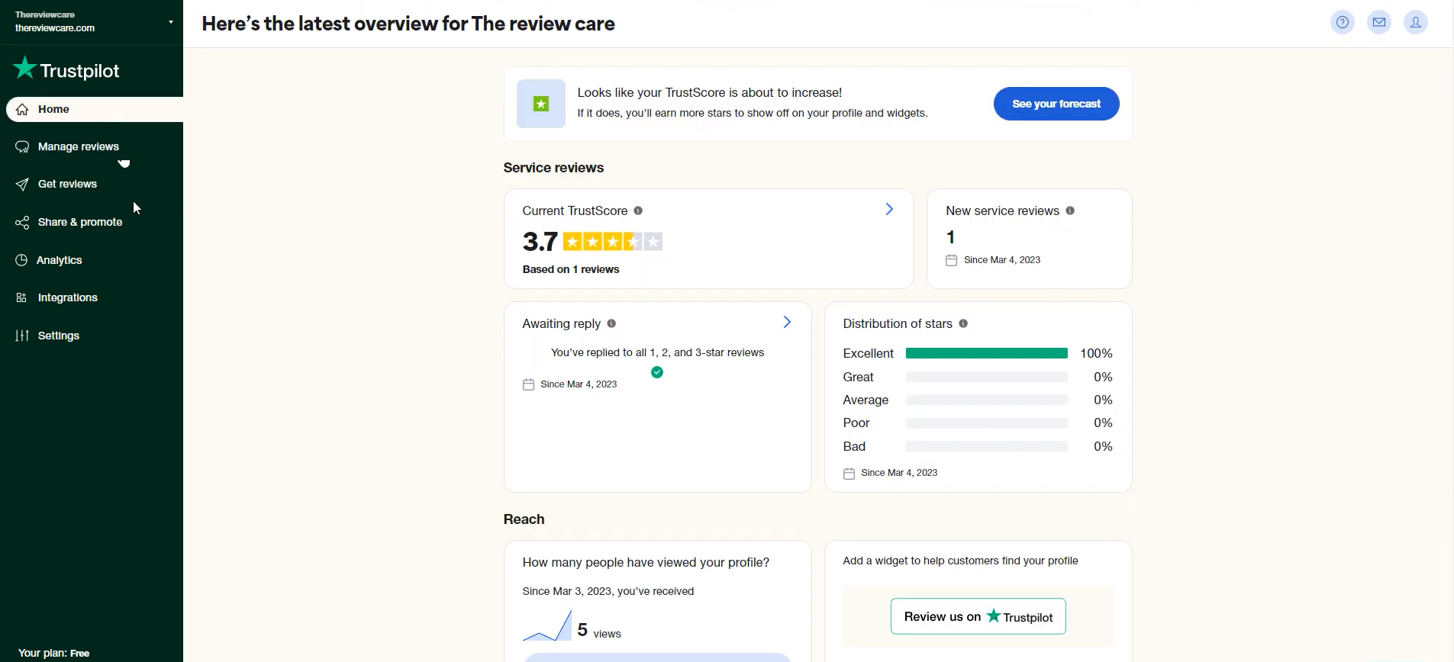The height and width of the screenshot is (662, 1454).
Task: Open Awaiting reply details chevron
Action: click(x=787, y=322)
